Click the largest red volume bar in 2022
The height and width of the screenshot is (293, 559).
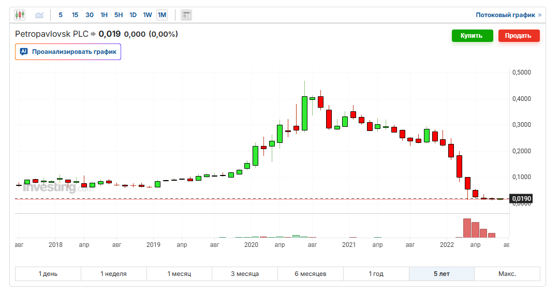click(467, 228)
